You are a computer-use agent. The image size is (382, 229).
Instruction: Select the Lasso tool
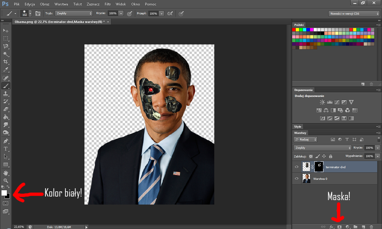[x=6, y=46]
